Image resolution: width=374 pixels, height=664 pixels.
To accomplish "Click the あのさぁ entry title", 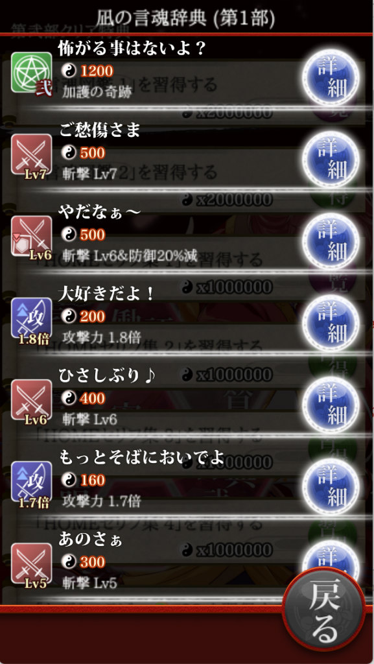I will point(90,540).
